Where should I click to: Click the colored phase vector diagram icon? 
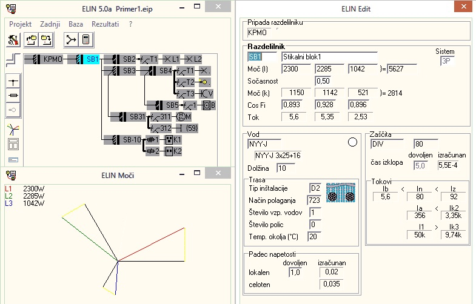click(x=13, y=128)
